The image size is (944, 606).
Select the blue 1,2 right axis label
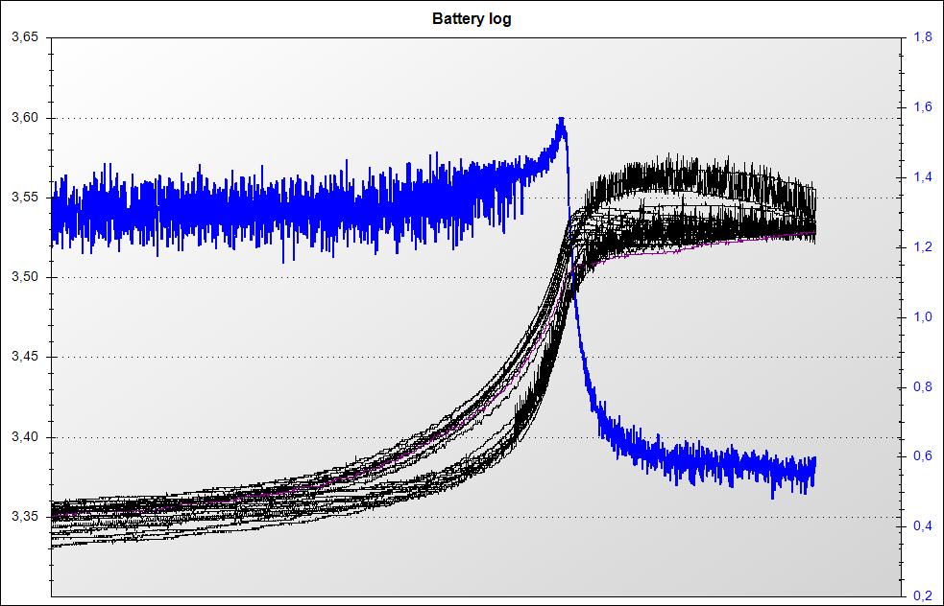click(922, 247)
